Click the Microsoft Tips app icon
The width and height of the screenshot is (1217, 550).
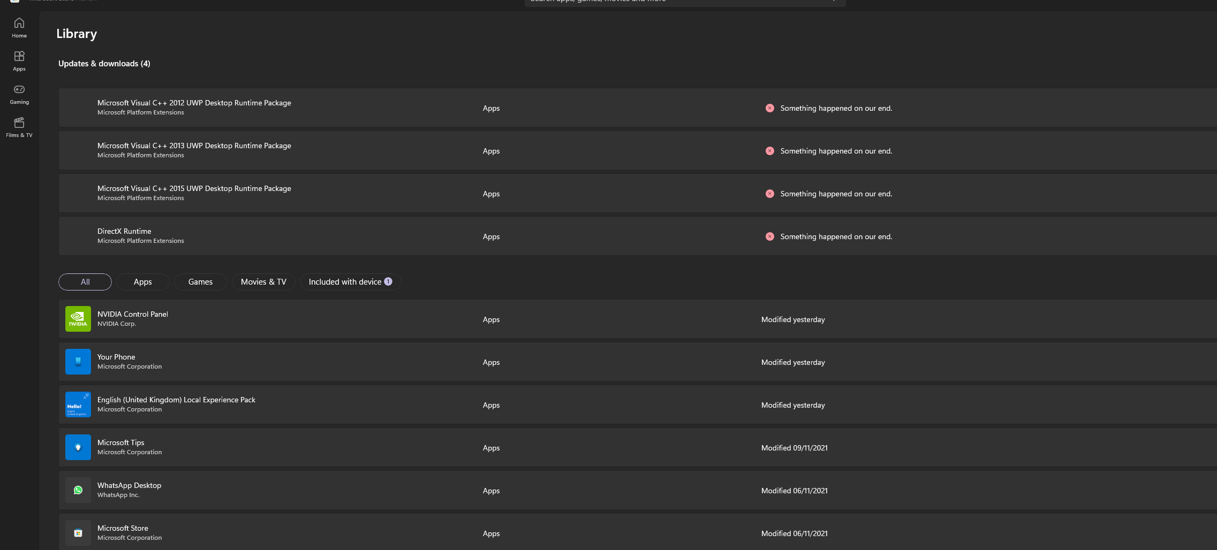pos(78,447)
